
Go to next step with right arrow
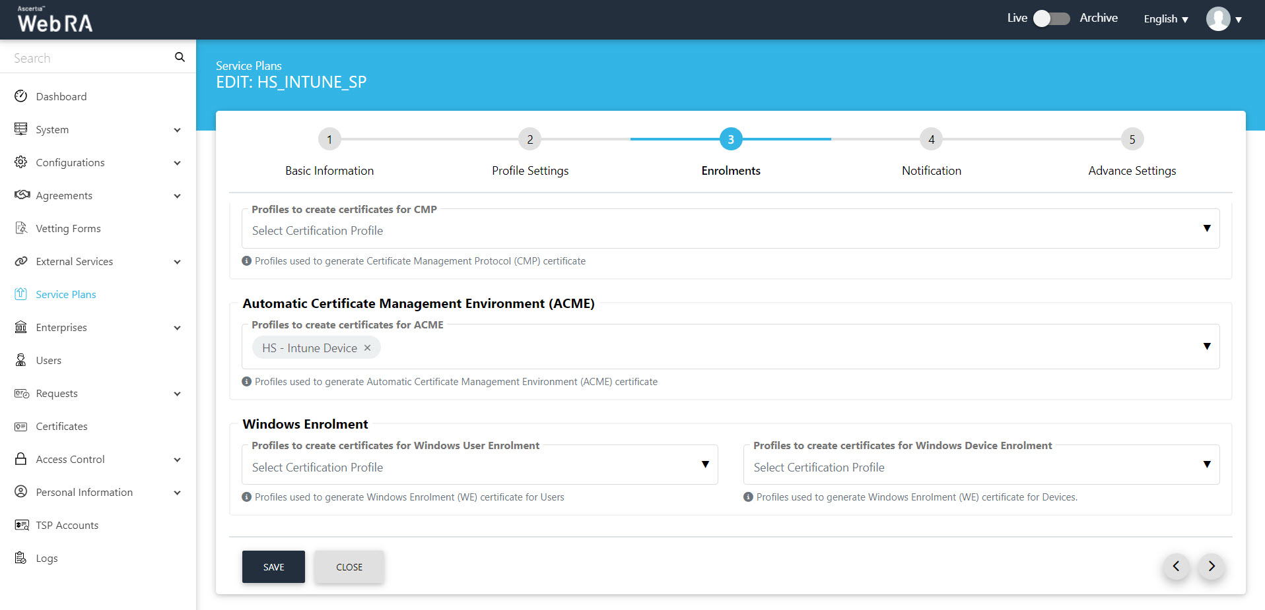tap(1212, 566)
